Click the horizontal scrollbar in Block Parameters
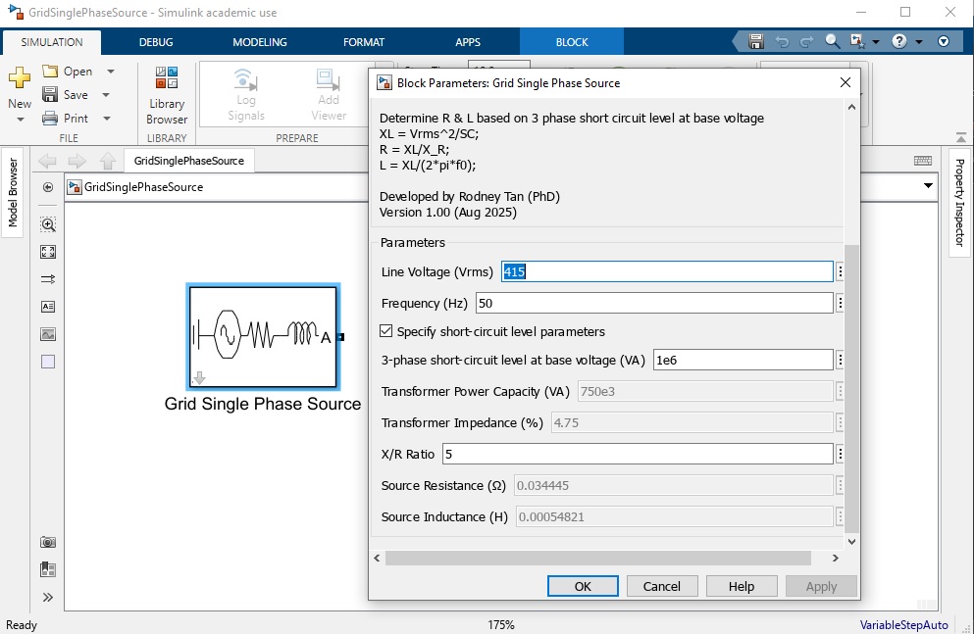The image size is (974, 634). click(x=597, y=558)
